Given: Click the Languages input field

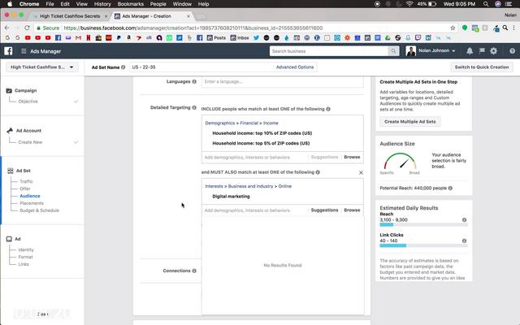Looking at the screenshot, I should pos(282,81).
